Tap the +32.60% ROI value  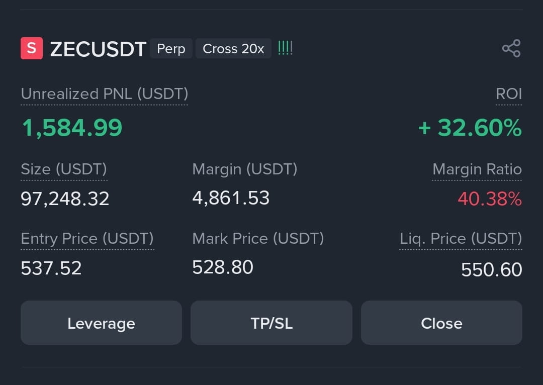coord(470,128)
